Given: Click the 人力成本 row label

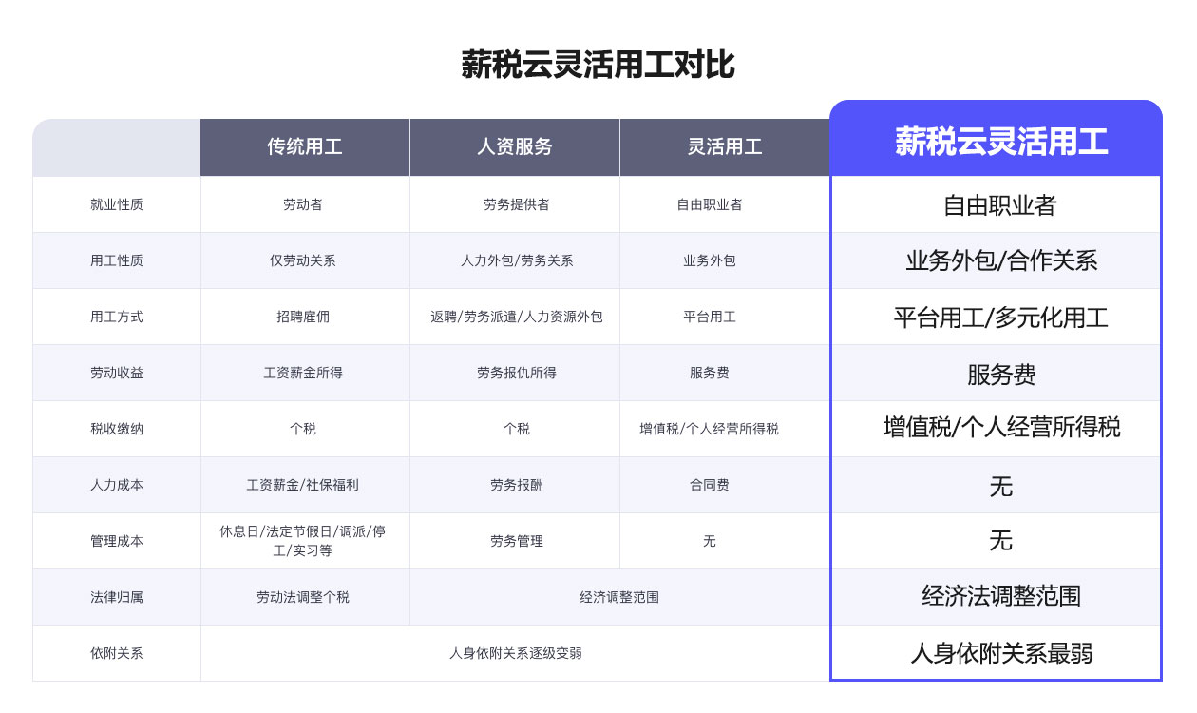Looking at the screenshot, I should [x=117, y=485].
